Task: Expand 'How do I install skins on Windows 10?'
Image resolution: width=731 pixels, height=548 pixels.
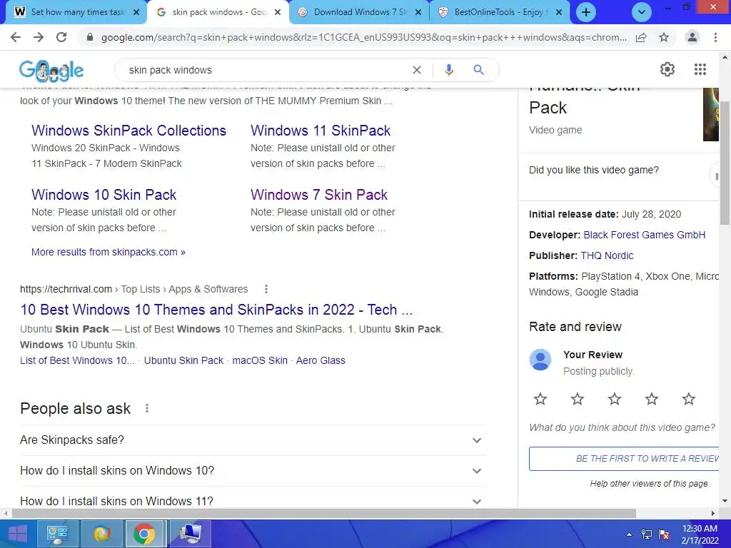Action: click(252, 471)
